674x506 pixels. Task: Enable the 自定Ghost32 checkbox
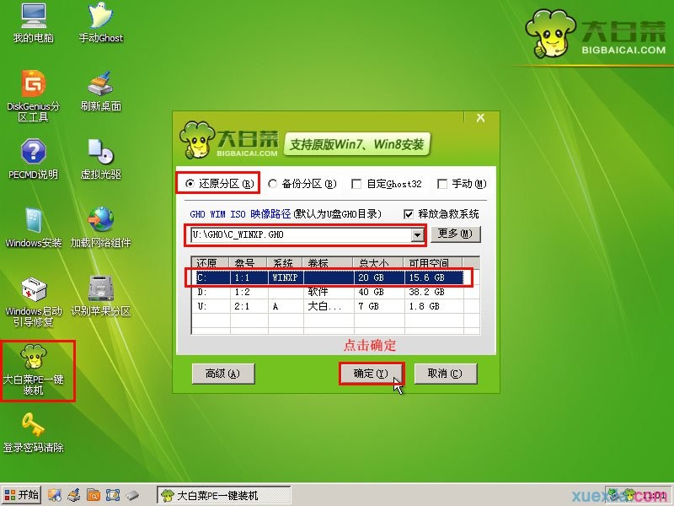tap(356, 184)
